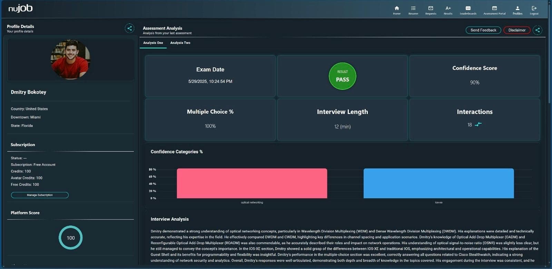Switch to the Analysis Two tab

coord(180,43)
